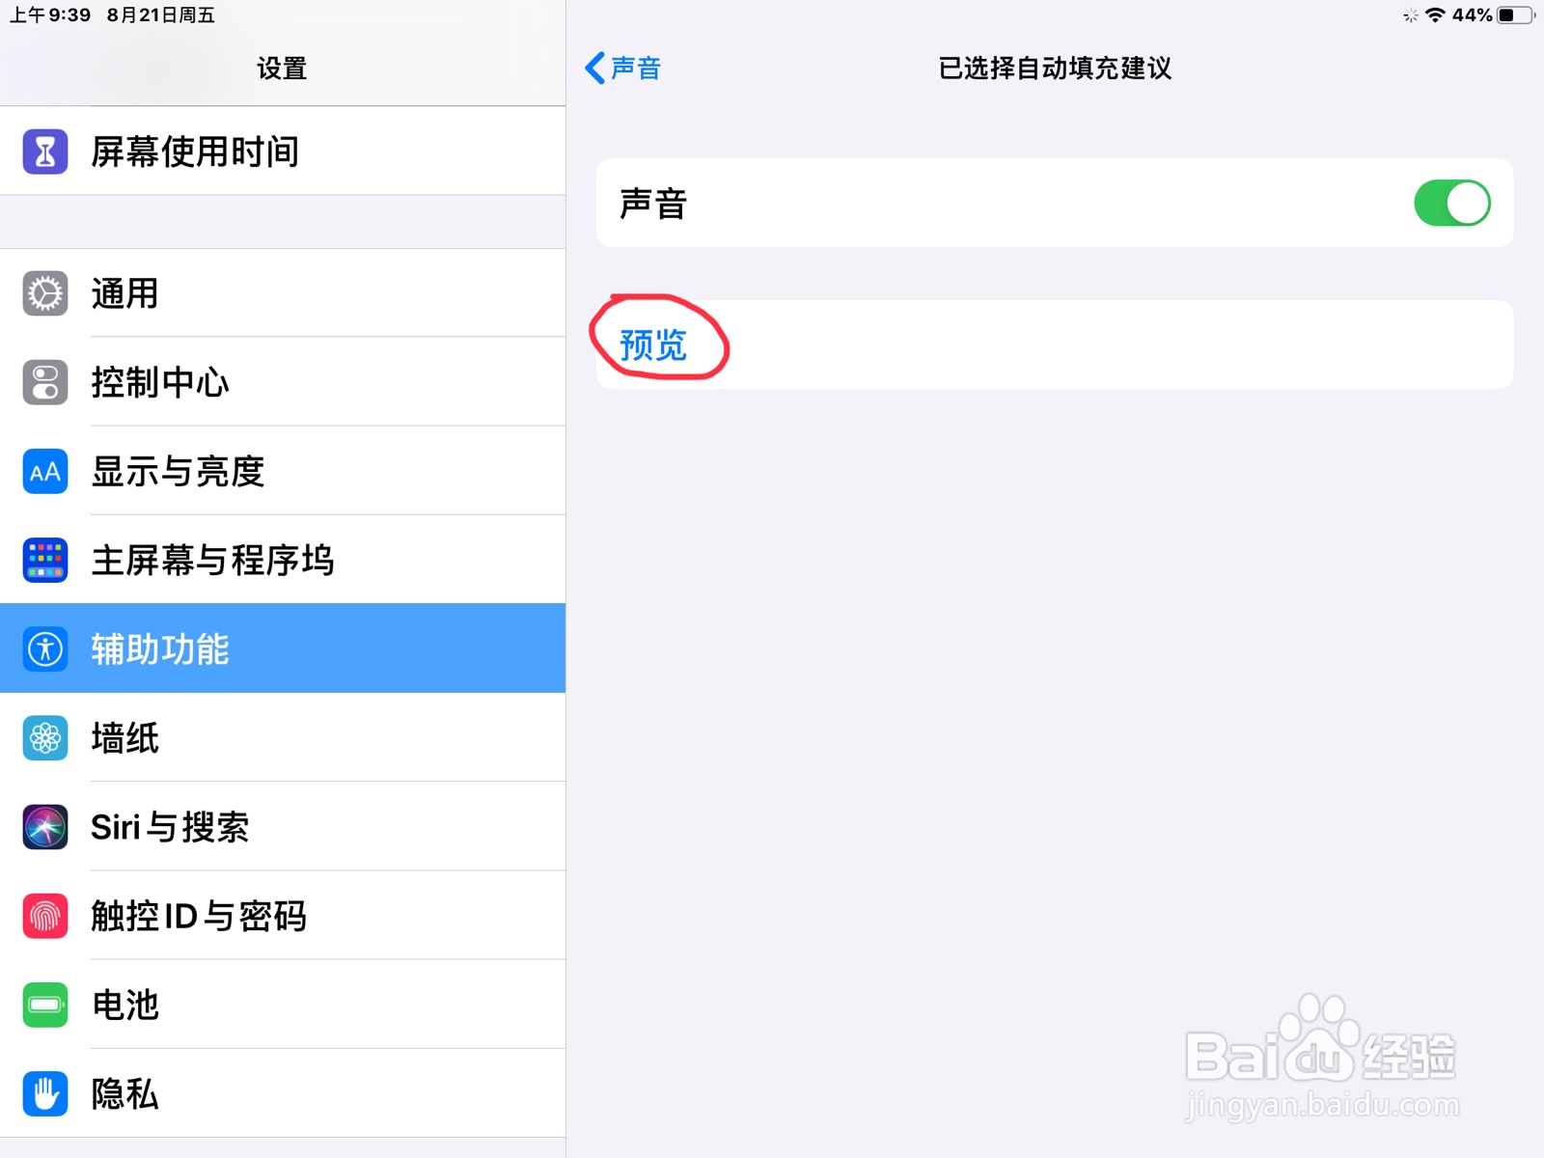Screen dimensions: 1544x1158
Task: Tap the Wi-Fi status icon
Action: 1435,15
